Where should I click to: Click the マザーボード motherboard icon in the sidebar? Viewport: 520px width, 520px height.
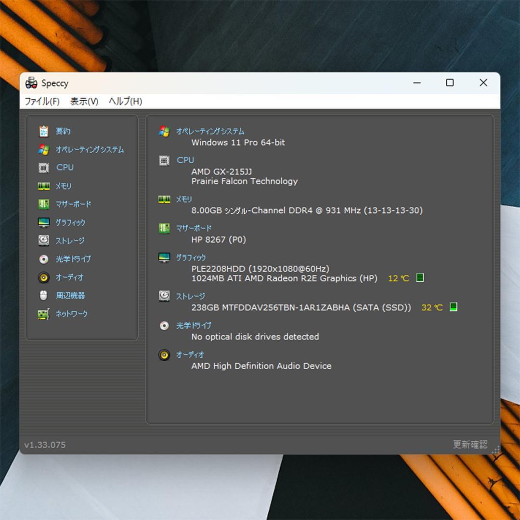(44, 204)
